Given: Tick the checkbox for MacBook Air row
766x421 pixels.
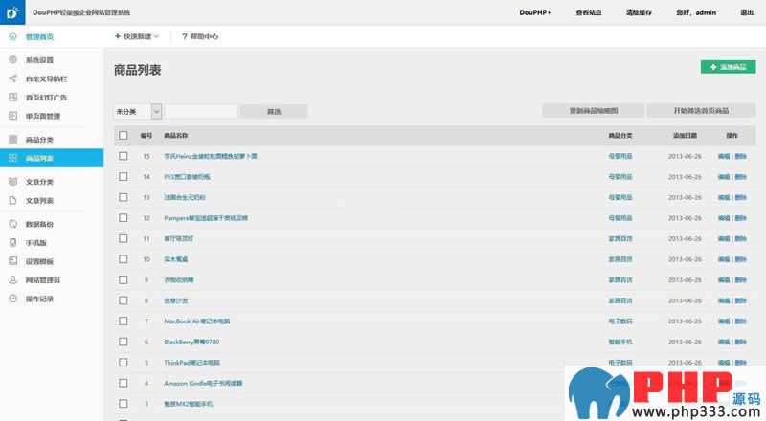Looking at the screenshot, I should [x=124, y=321].
